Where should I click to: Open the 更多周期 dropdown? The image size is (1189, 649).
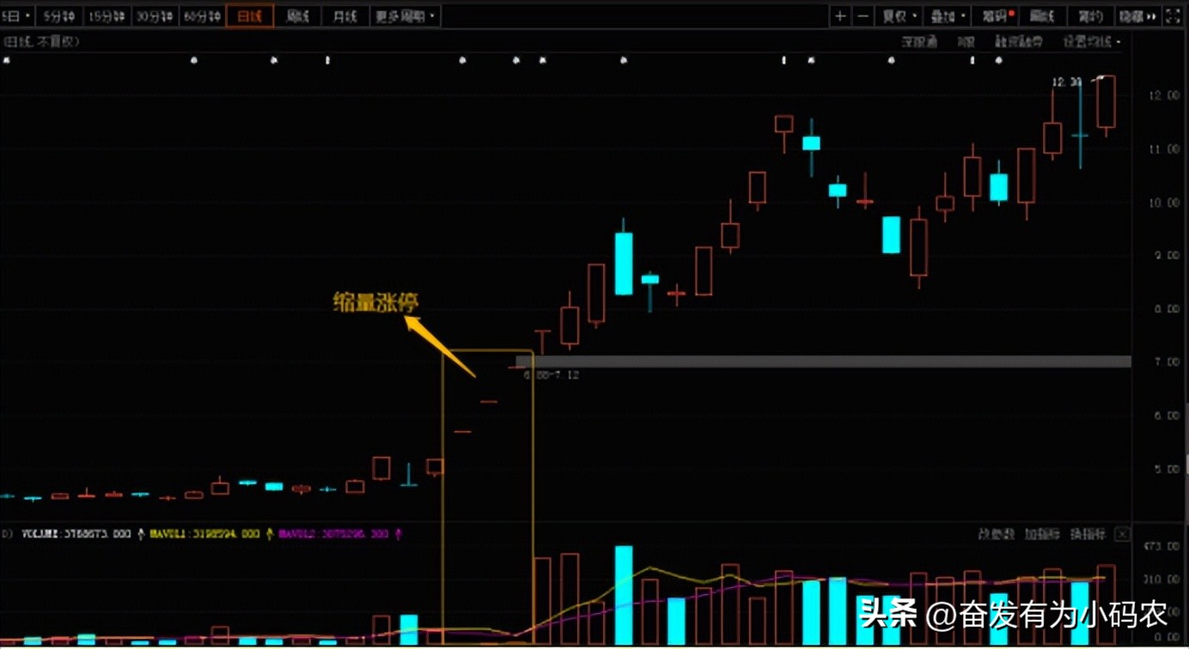click(x=405, y=15)
